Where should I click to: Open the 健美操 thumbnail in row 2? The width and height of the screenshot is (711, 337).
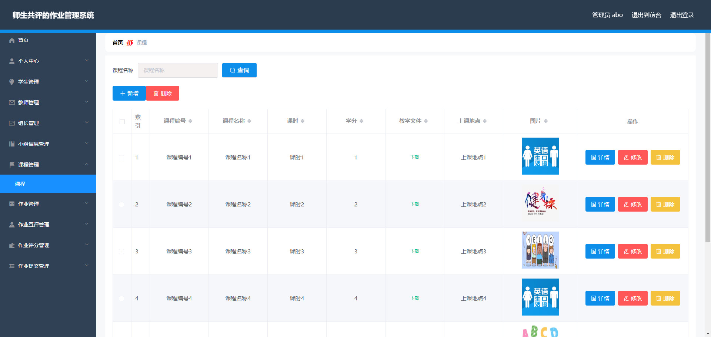pyautogui.click(x=540, y=203)
